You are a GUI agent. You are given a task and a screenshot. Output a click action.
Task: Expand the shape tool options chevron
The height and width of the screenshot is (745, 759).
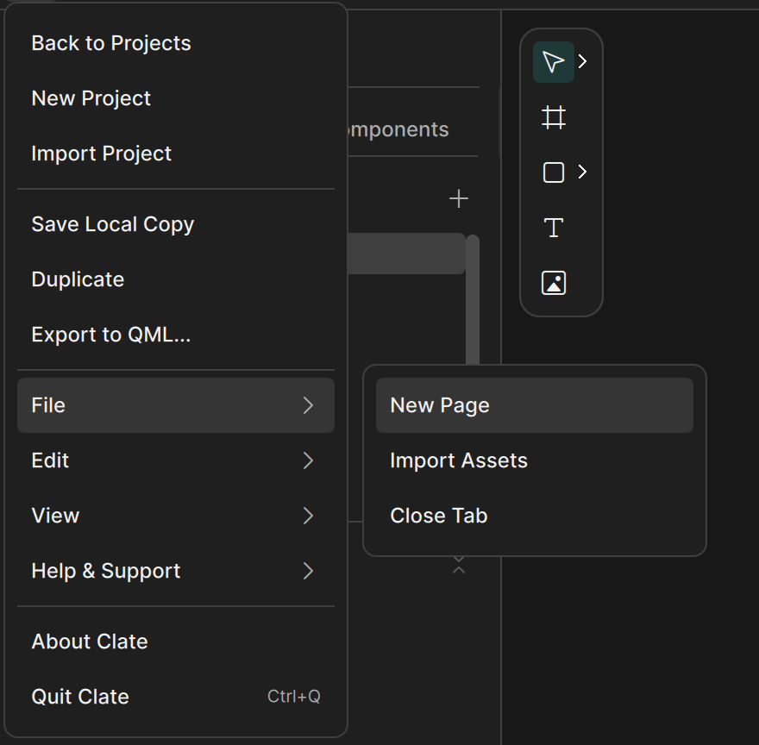click(583, 172)
